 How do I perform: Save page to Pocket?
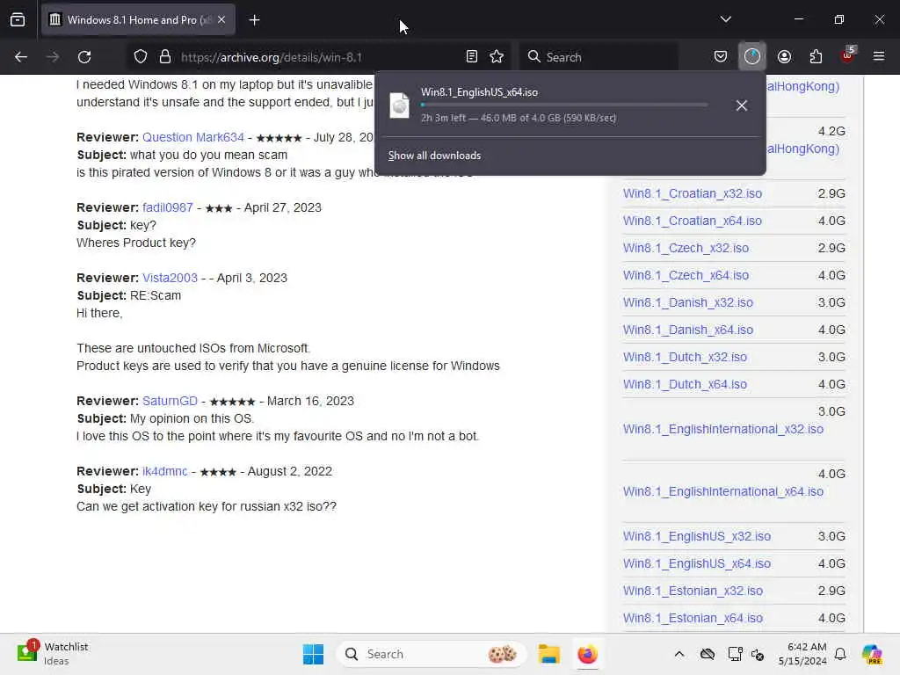pos(721,57)
